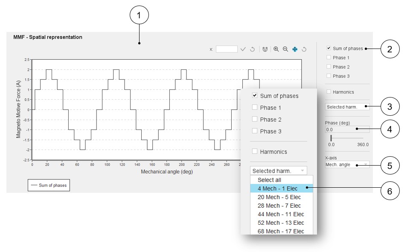The width and height of the screenshot is (410, 252).
Task: Toggle the magnet snap icon
Action: [265, 49]
